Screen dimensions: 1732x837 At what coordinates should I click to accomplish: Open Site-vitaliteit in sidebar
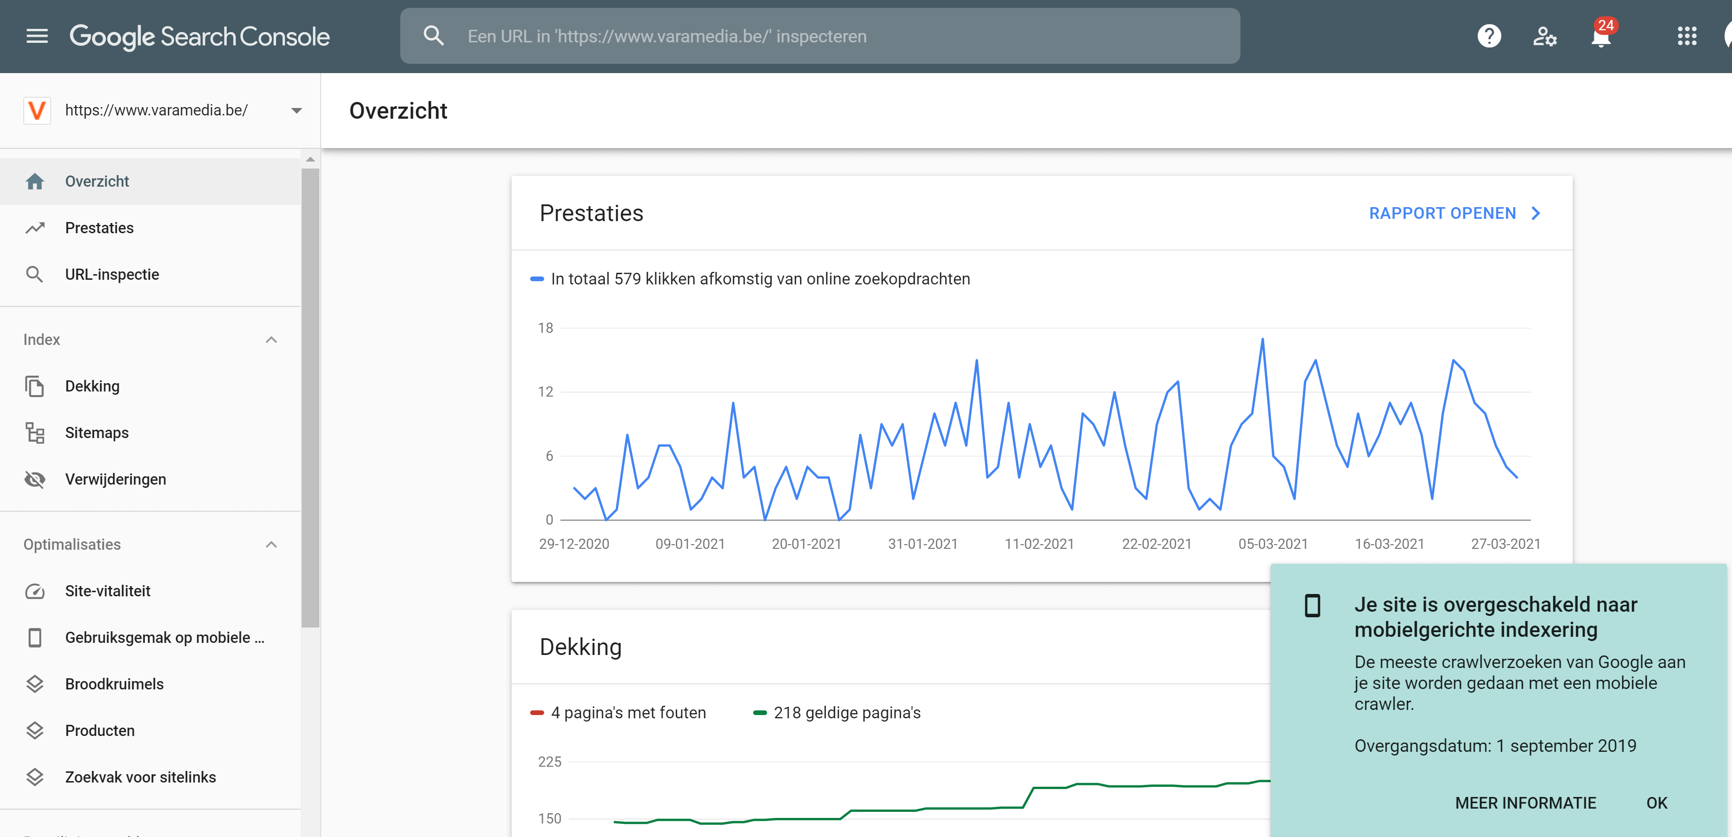(x=151, y=591)
